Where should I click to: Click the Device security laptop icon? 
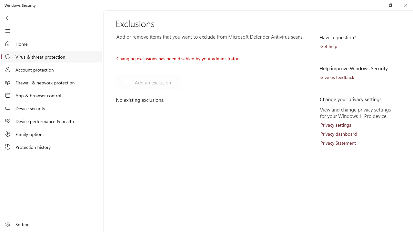coord(8,108)
